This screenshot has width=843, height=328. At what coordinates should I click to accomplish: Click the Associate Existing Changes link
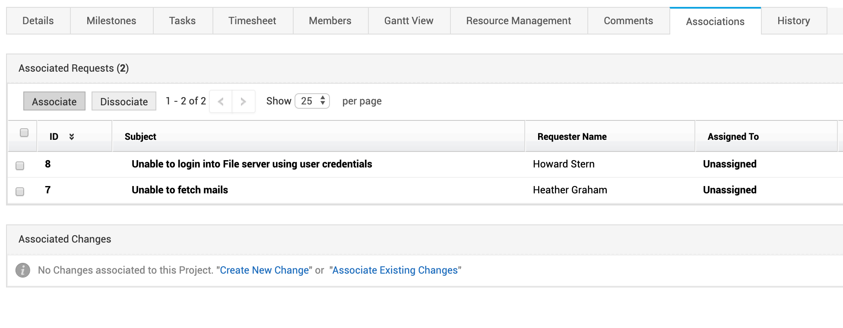click(x=395, y=270)
